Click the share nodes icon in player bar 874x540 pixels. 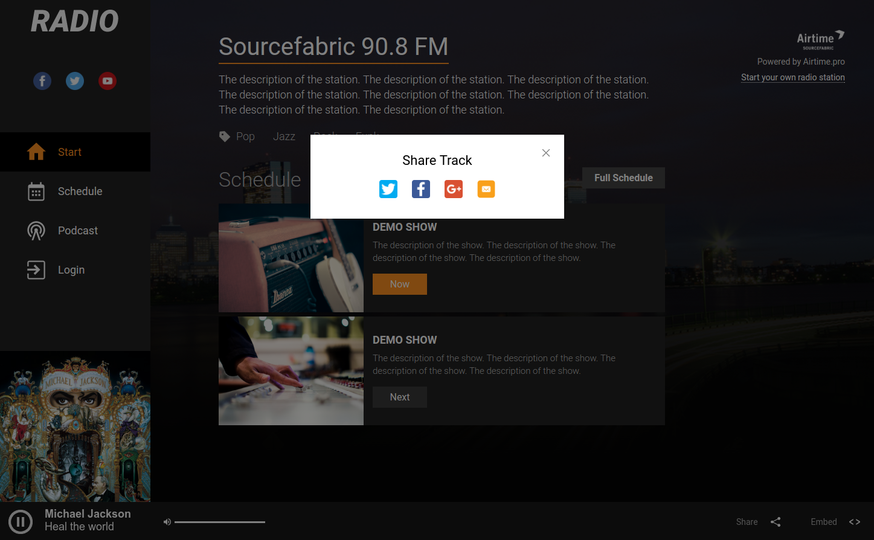(x=776, y=522)
